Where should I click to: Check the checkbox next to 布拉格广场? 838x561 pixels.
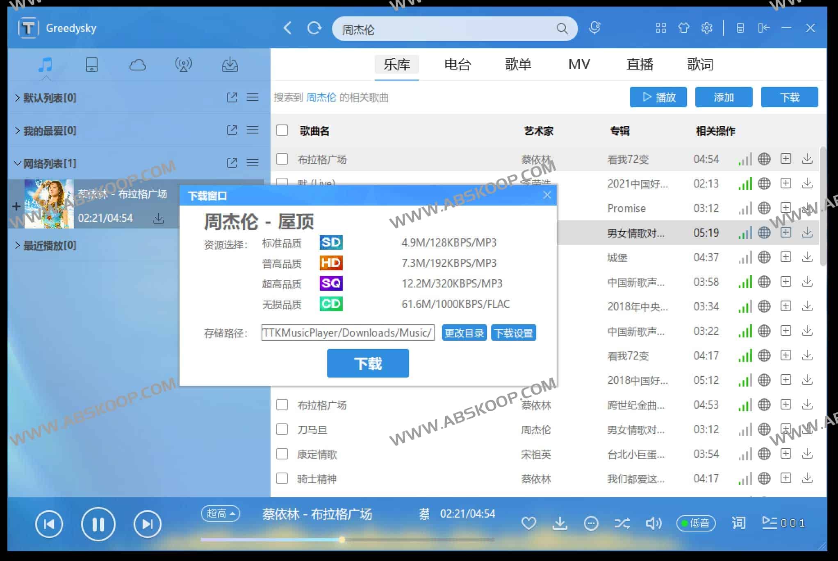[282, 159]
